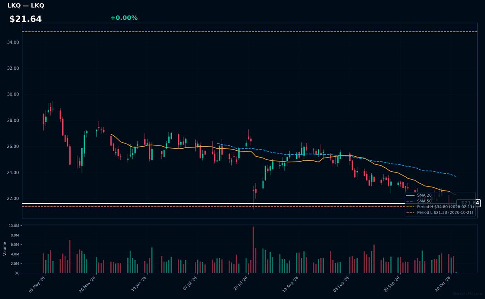
Task: Click the 05 May '26 date label
Action: (x=37, y=284)
